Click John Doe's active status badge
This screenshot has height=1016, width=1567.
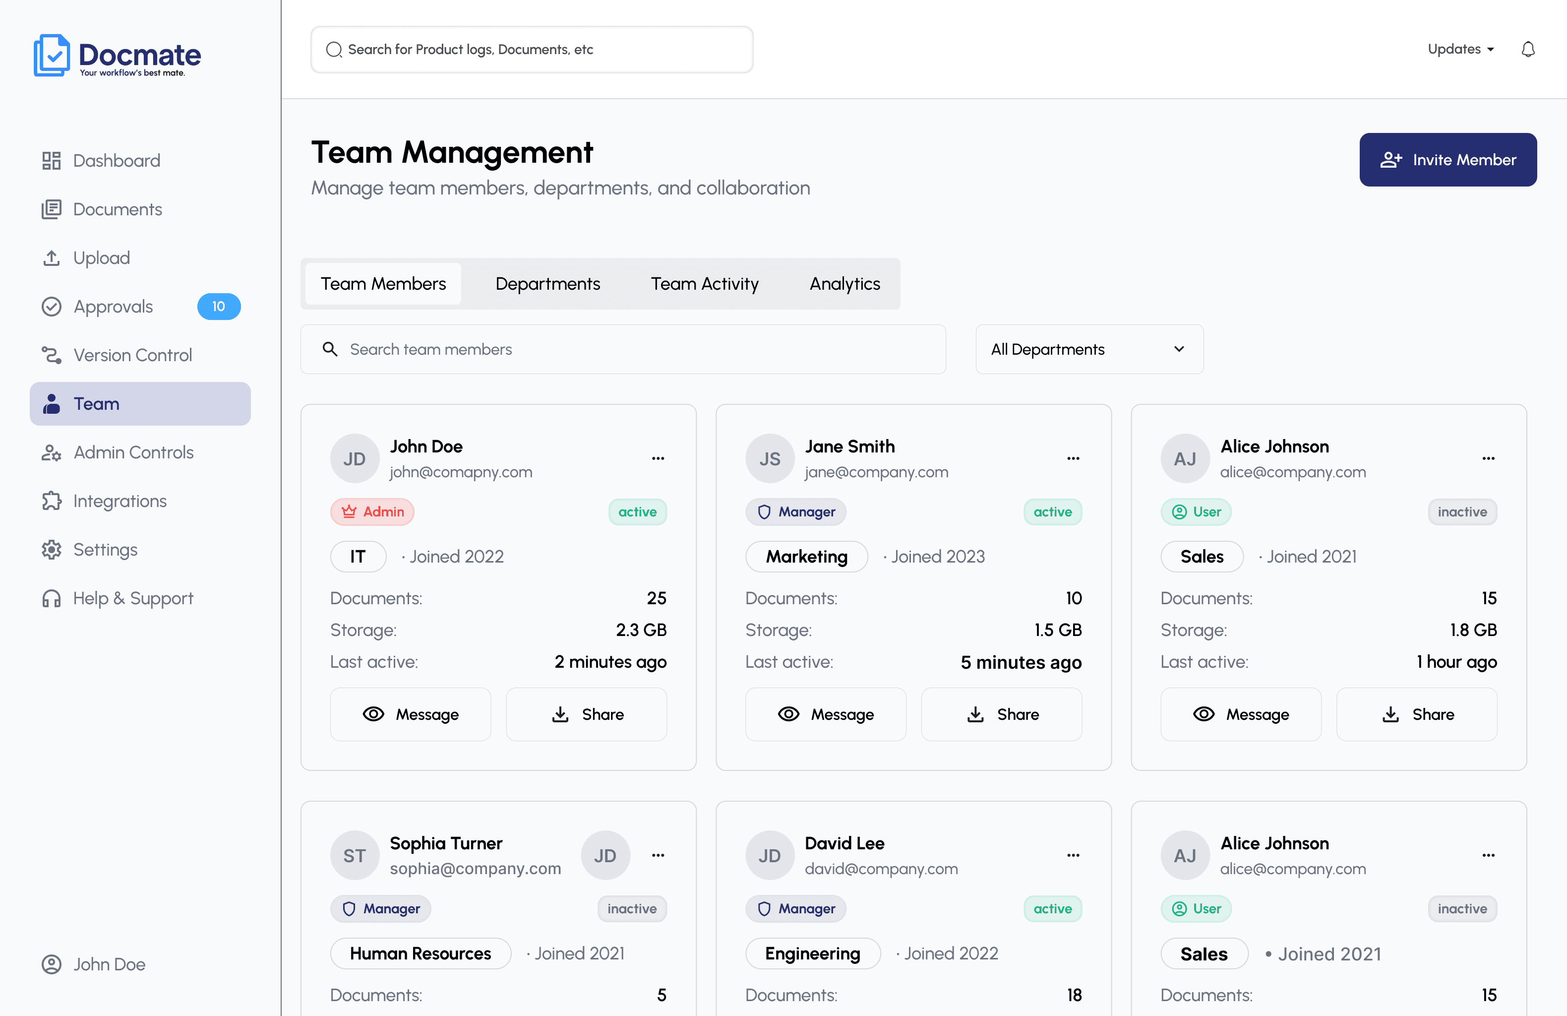637,512
